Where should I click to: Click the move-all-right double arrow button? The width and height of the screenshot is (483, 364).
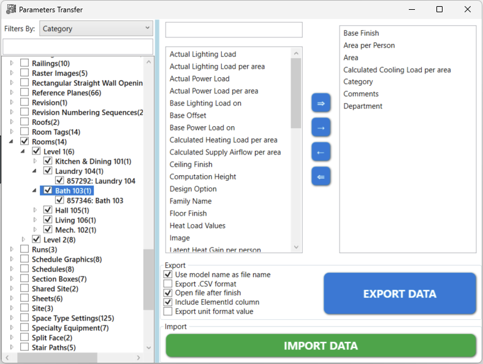click(x=321, y=103)
